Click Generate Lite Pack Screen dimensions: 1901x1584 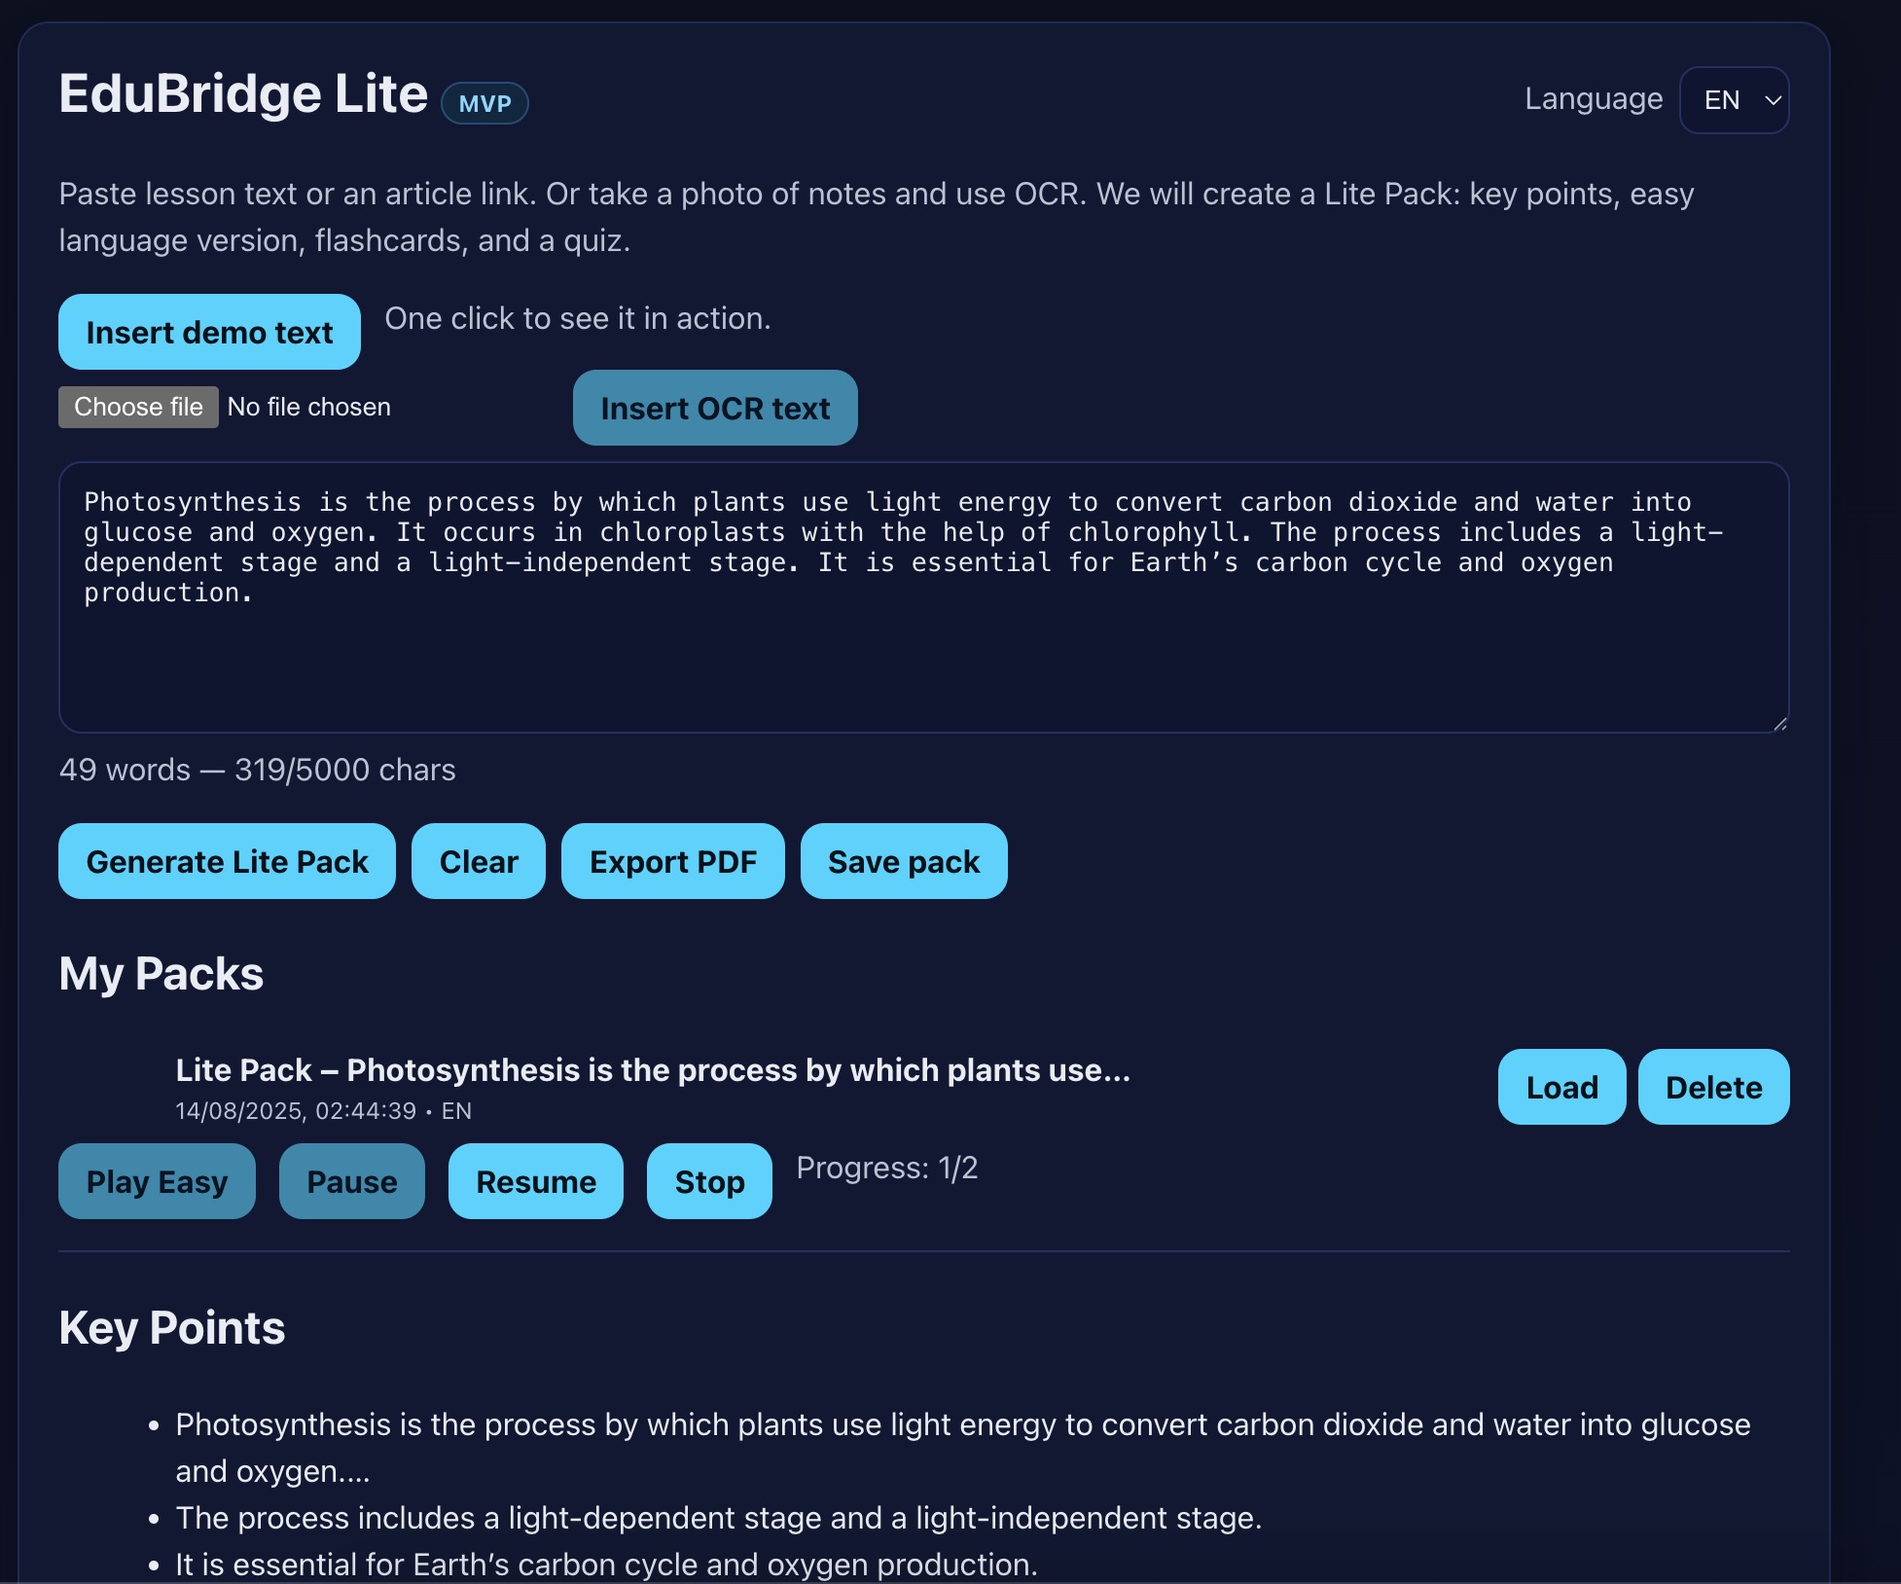(x=227, y=861)
